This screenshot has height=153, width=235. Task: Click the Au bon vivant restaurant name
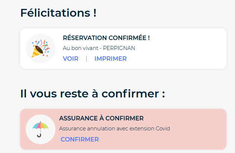click(x=80, y=48)
